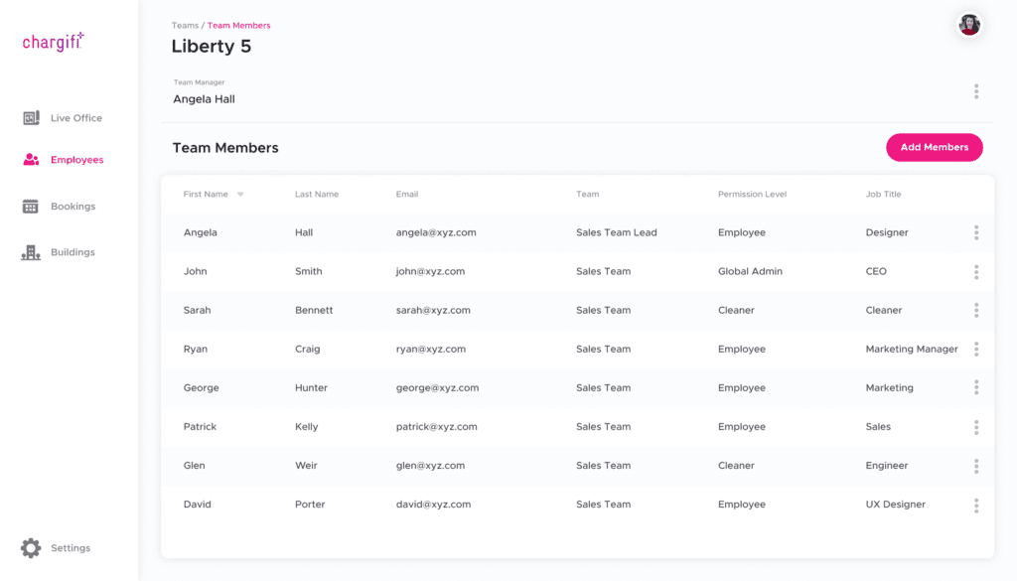
Task: Select the Bookings menu item
Action: click(73, 207)
